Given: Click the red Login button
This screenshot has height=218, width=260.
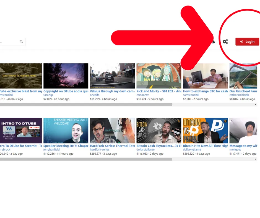Looking at the screenshot, I should tap(247, 42).
